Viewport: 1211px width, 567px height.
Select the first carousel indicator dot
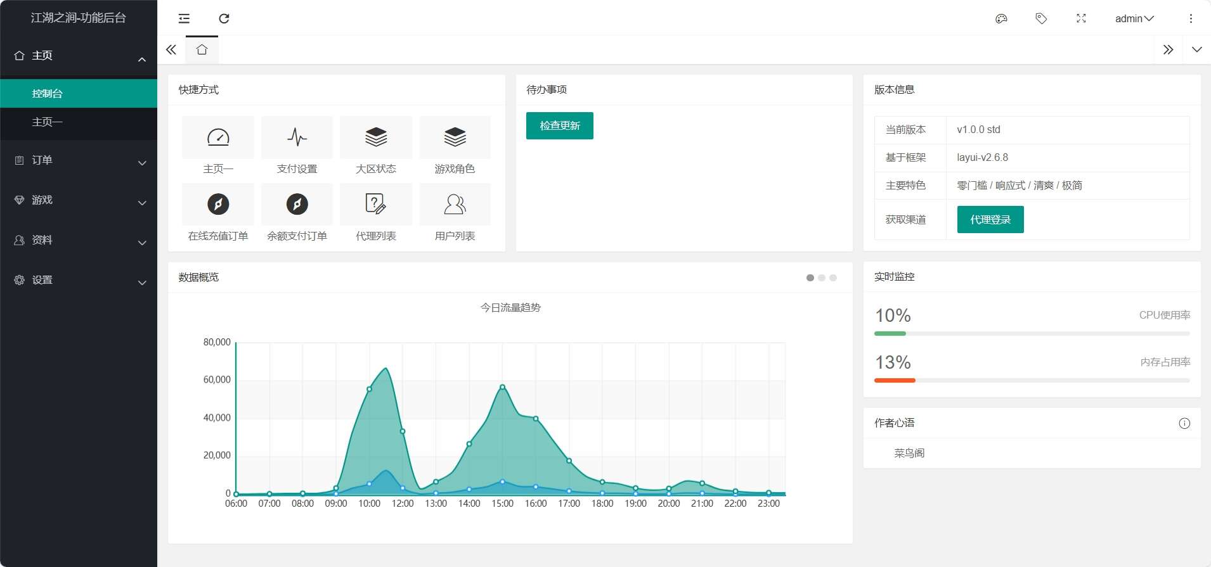(x=810, y=277)
